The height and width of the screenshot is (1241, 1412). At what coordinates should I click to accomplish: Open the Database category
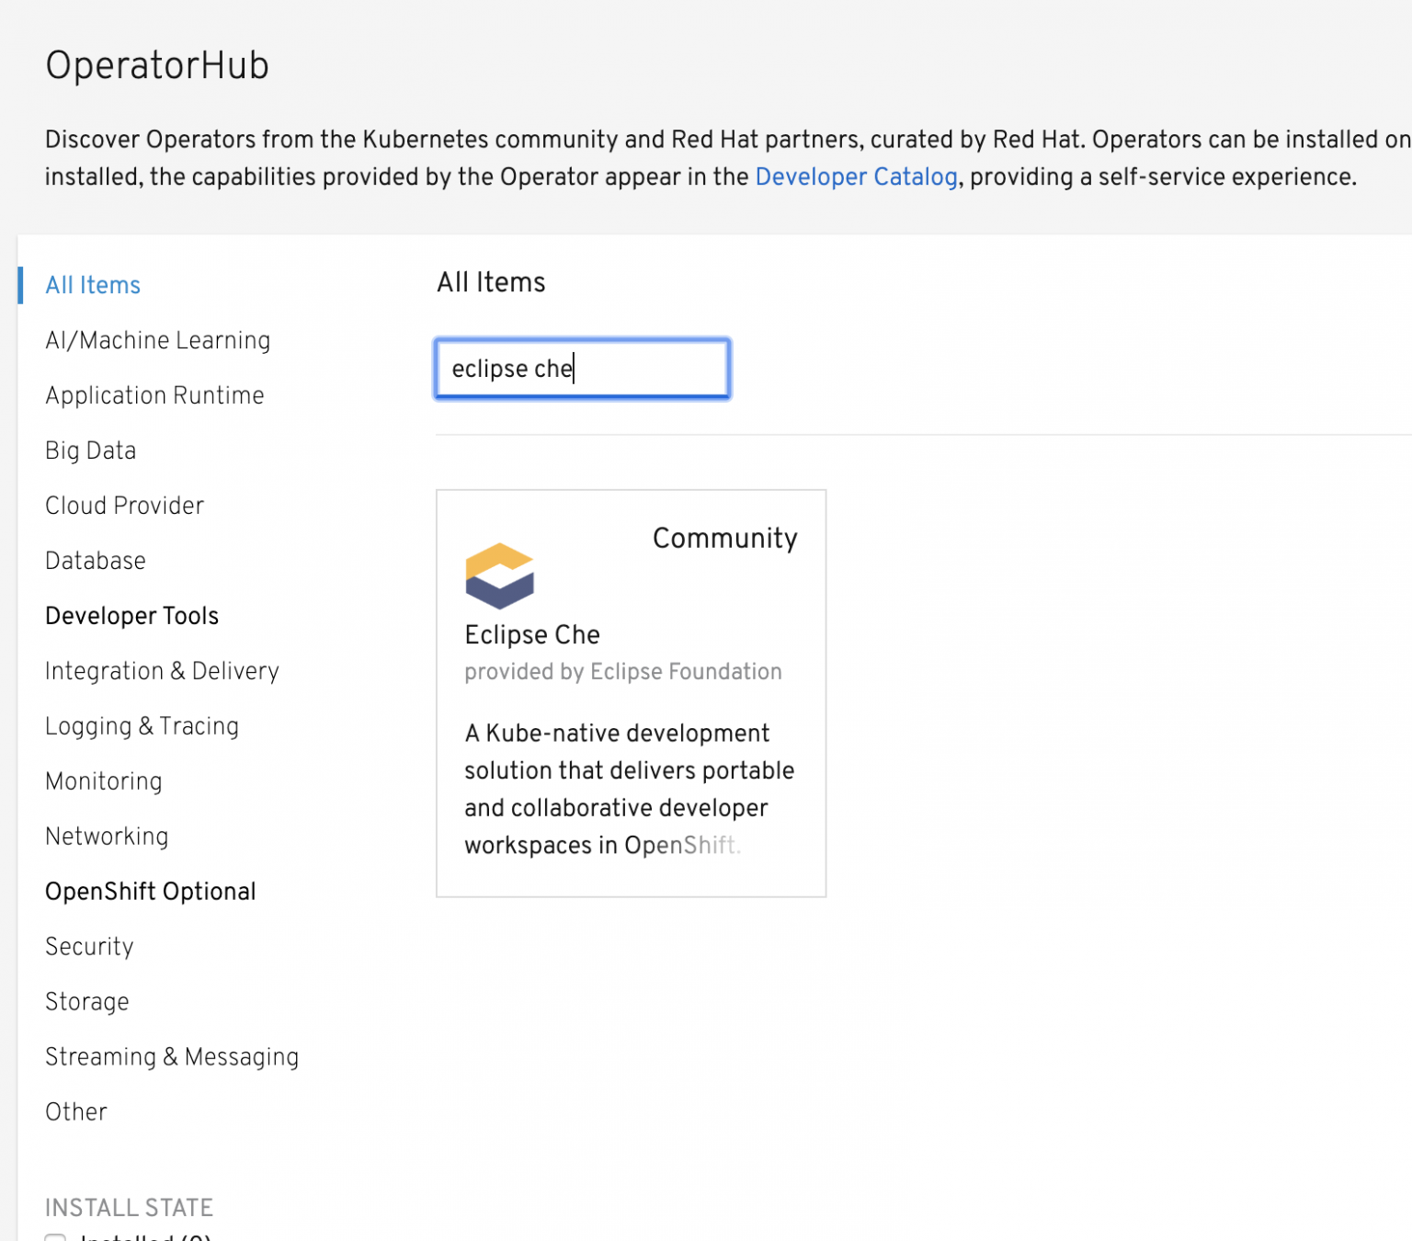[95, 561]
